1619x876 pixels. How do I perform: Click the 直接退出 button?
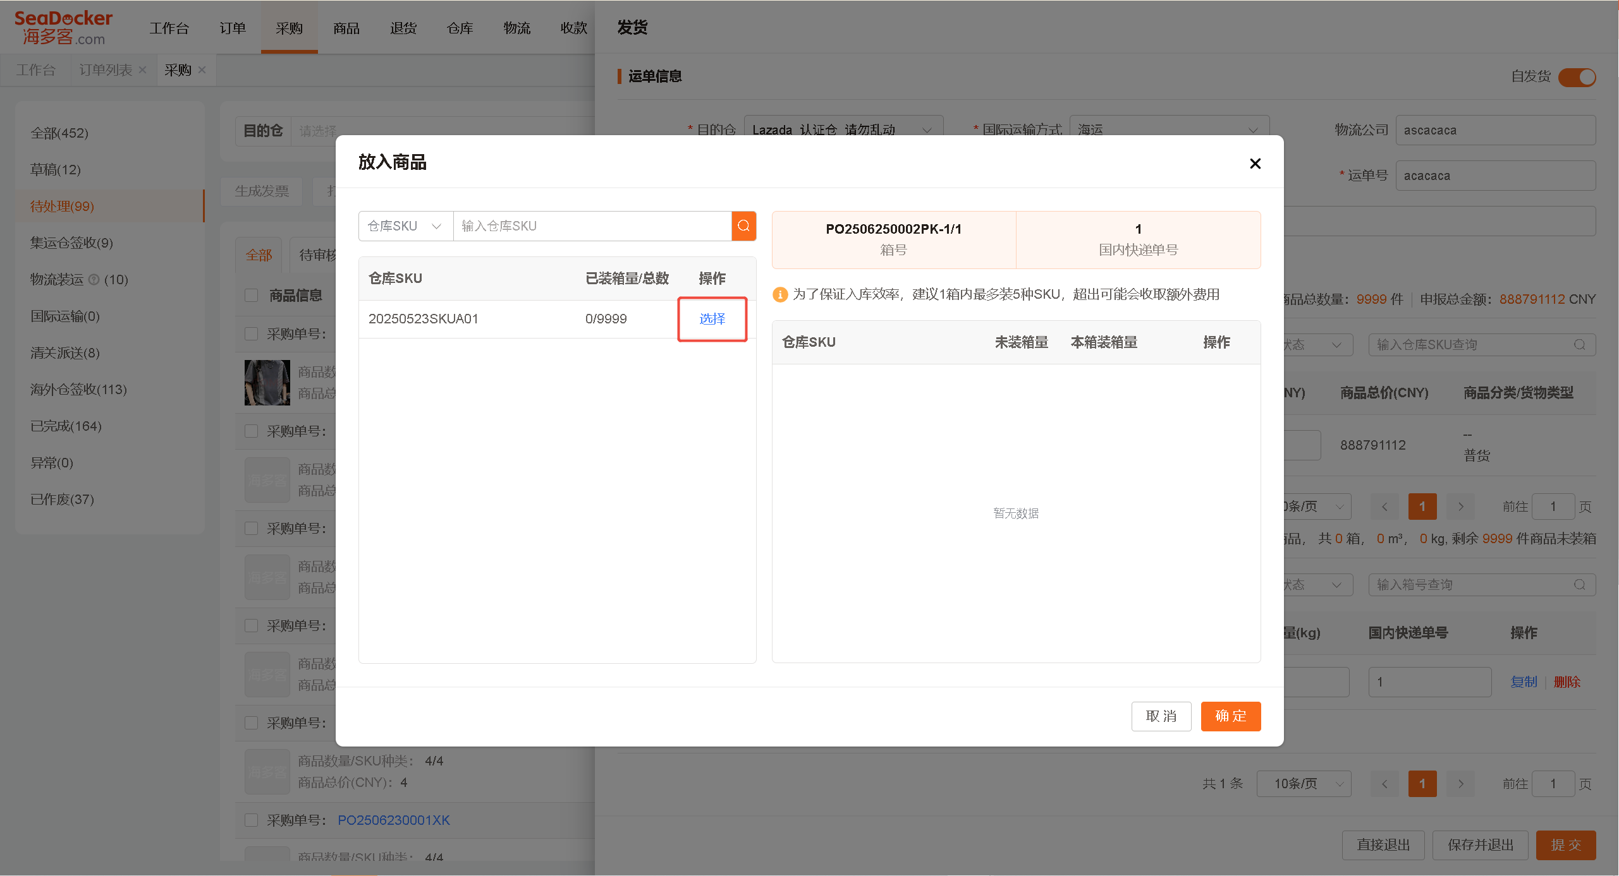click(x=1383, y=845)
